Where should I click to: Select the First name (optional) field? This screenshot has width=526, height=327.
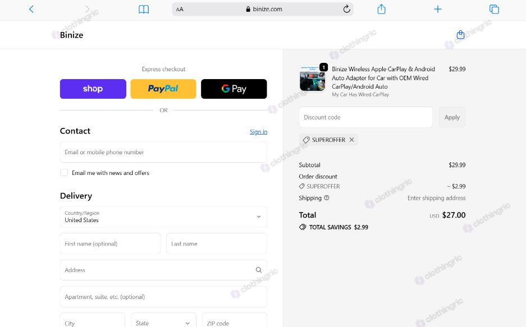click(x=111, y=243)
